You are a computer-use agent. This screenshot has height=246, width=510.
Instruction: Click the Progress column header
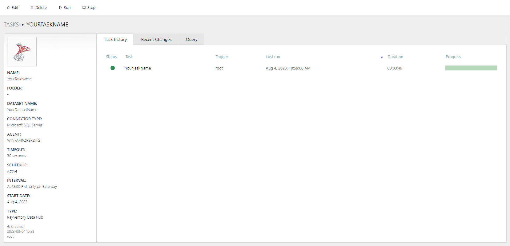coord(453,57)
